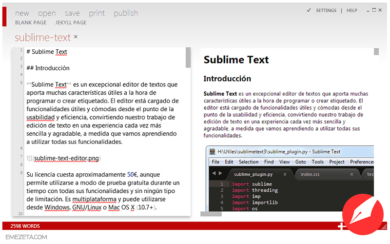The image size is (390, 244).
Task: Click 'Windows' word in the editor text
Action: point(57,207)
